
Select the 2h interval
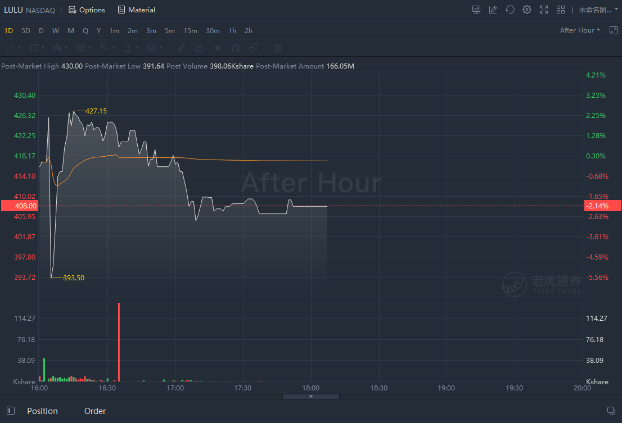pos(249,30)
